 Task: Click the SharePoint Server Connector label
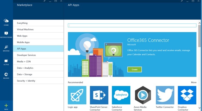pyautogui.click(x=99, y=108)
